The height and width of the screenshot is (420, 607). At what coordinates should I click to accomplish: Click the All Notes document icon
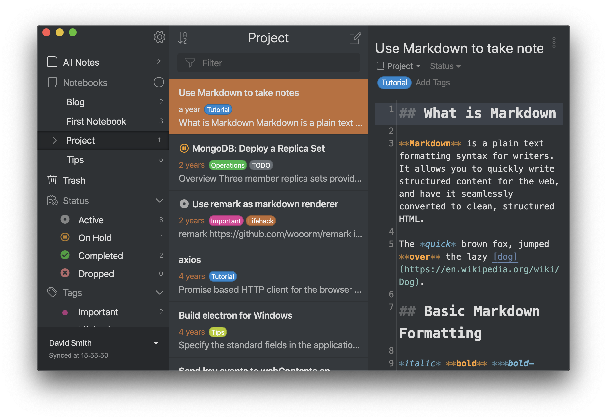[52, 62]
